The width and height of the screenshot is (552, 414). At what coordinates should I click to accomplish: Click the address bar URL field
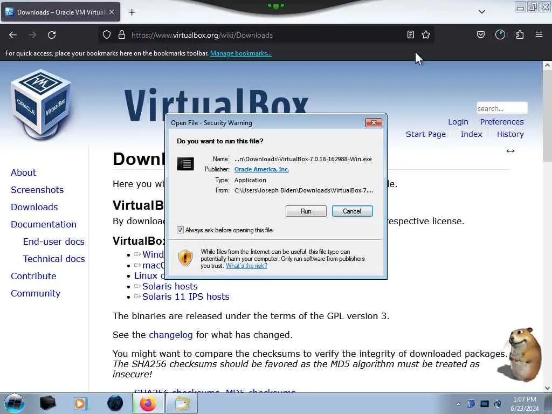click(x=267, y=35)
